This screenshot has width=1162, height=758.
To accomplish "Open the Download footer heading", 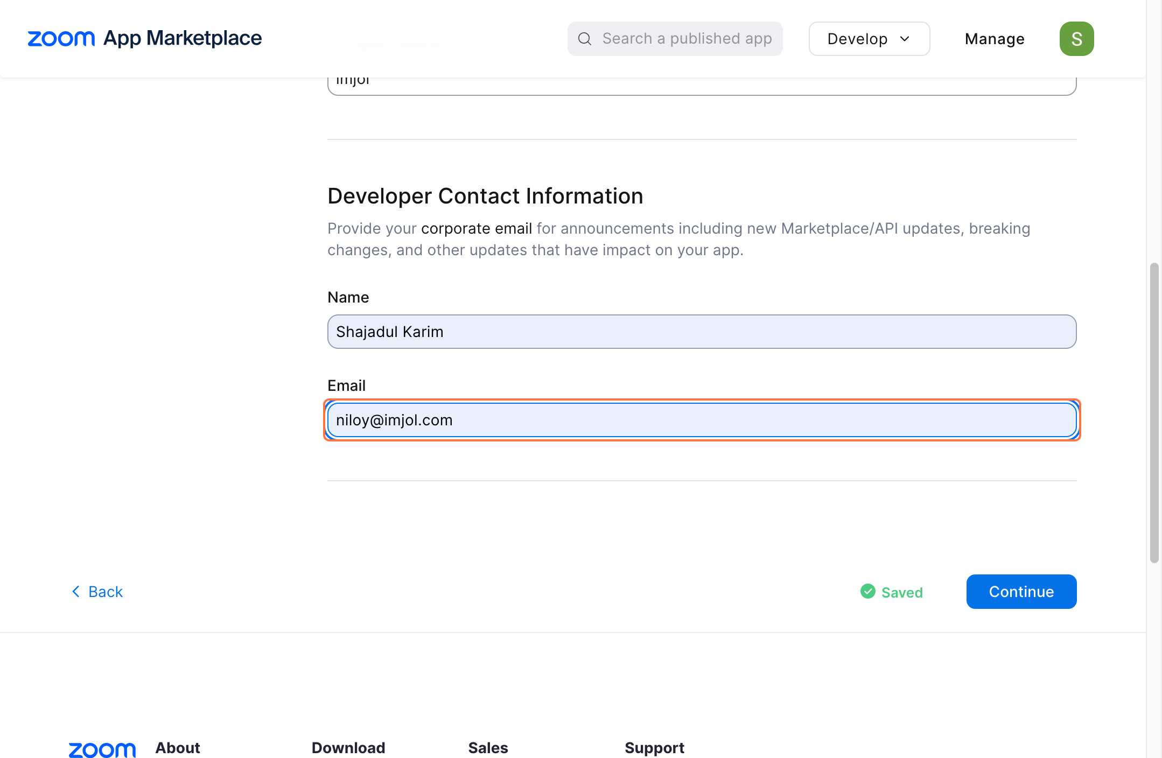I will 348,748.
